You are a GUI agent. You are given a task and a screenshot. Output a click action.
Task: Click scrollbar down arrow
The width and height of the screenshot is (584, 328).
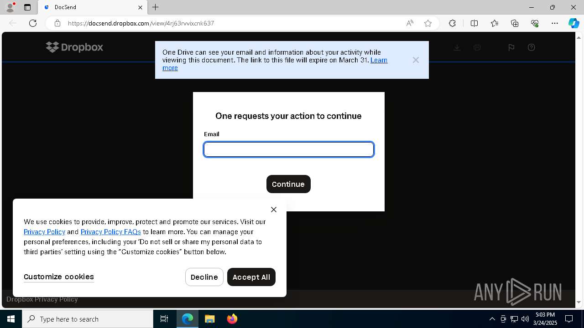(x=579, y=302)
